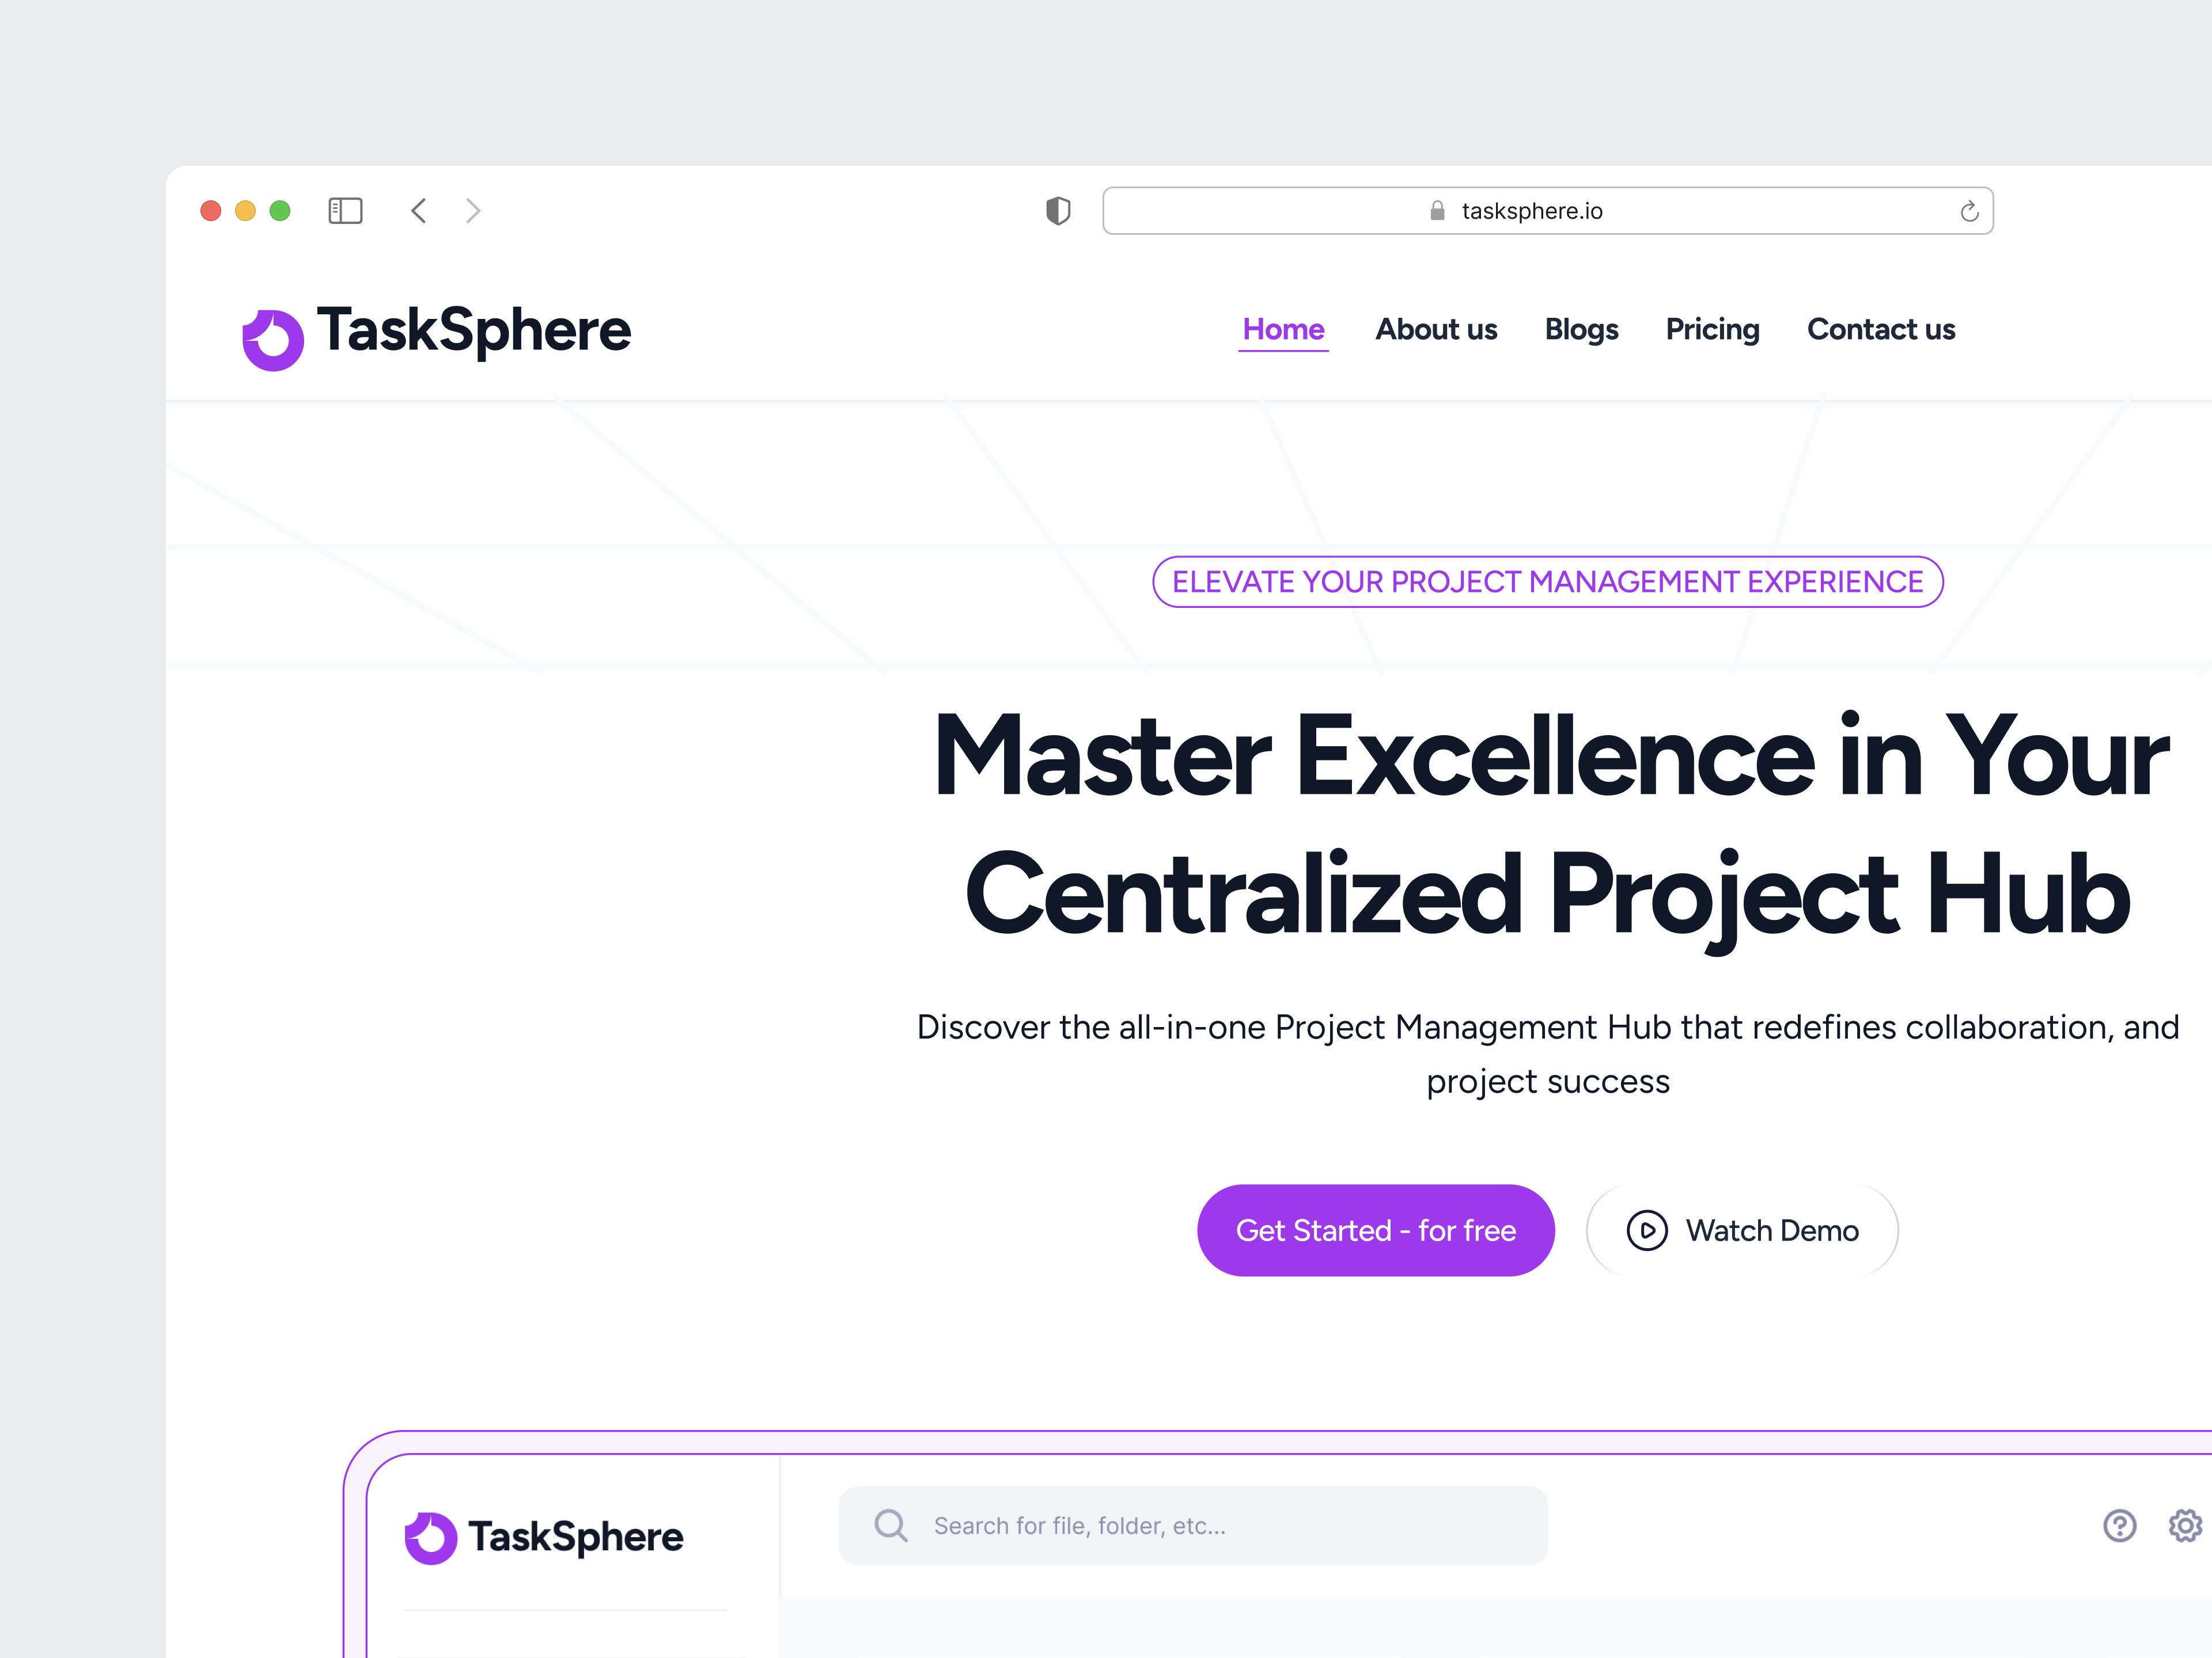Select the Home navigation tab

1283,330
